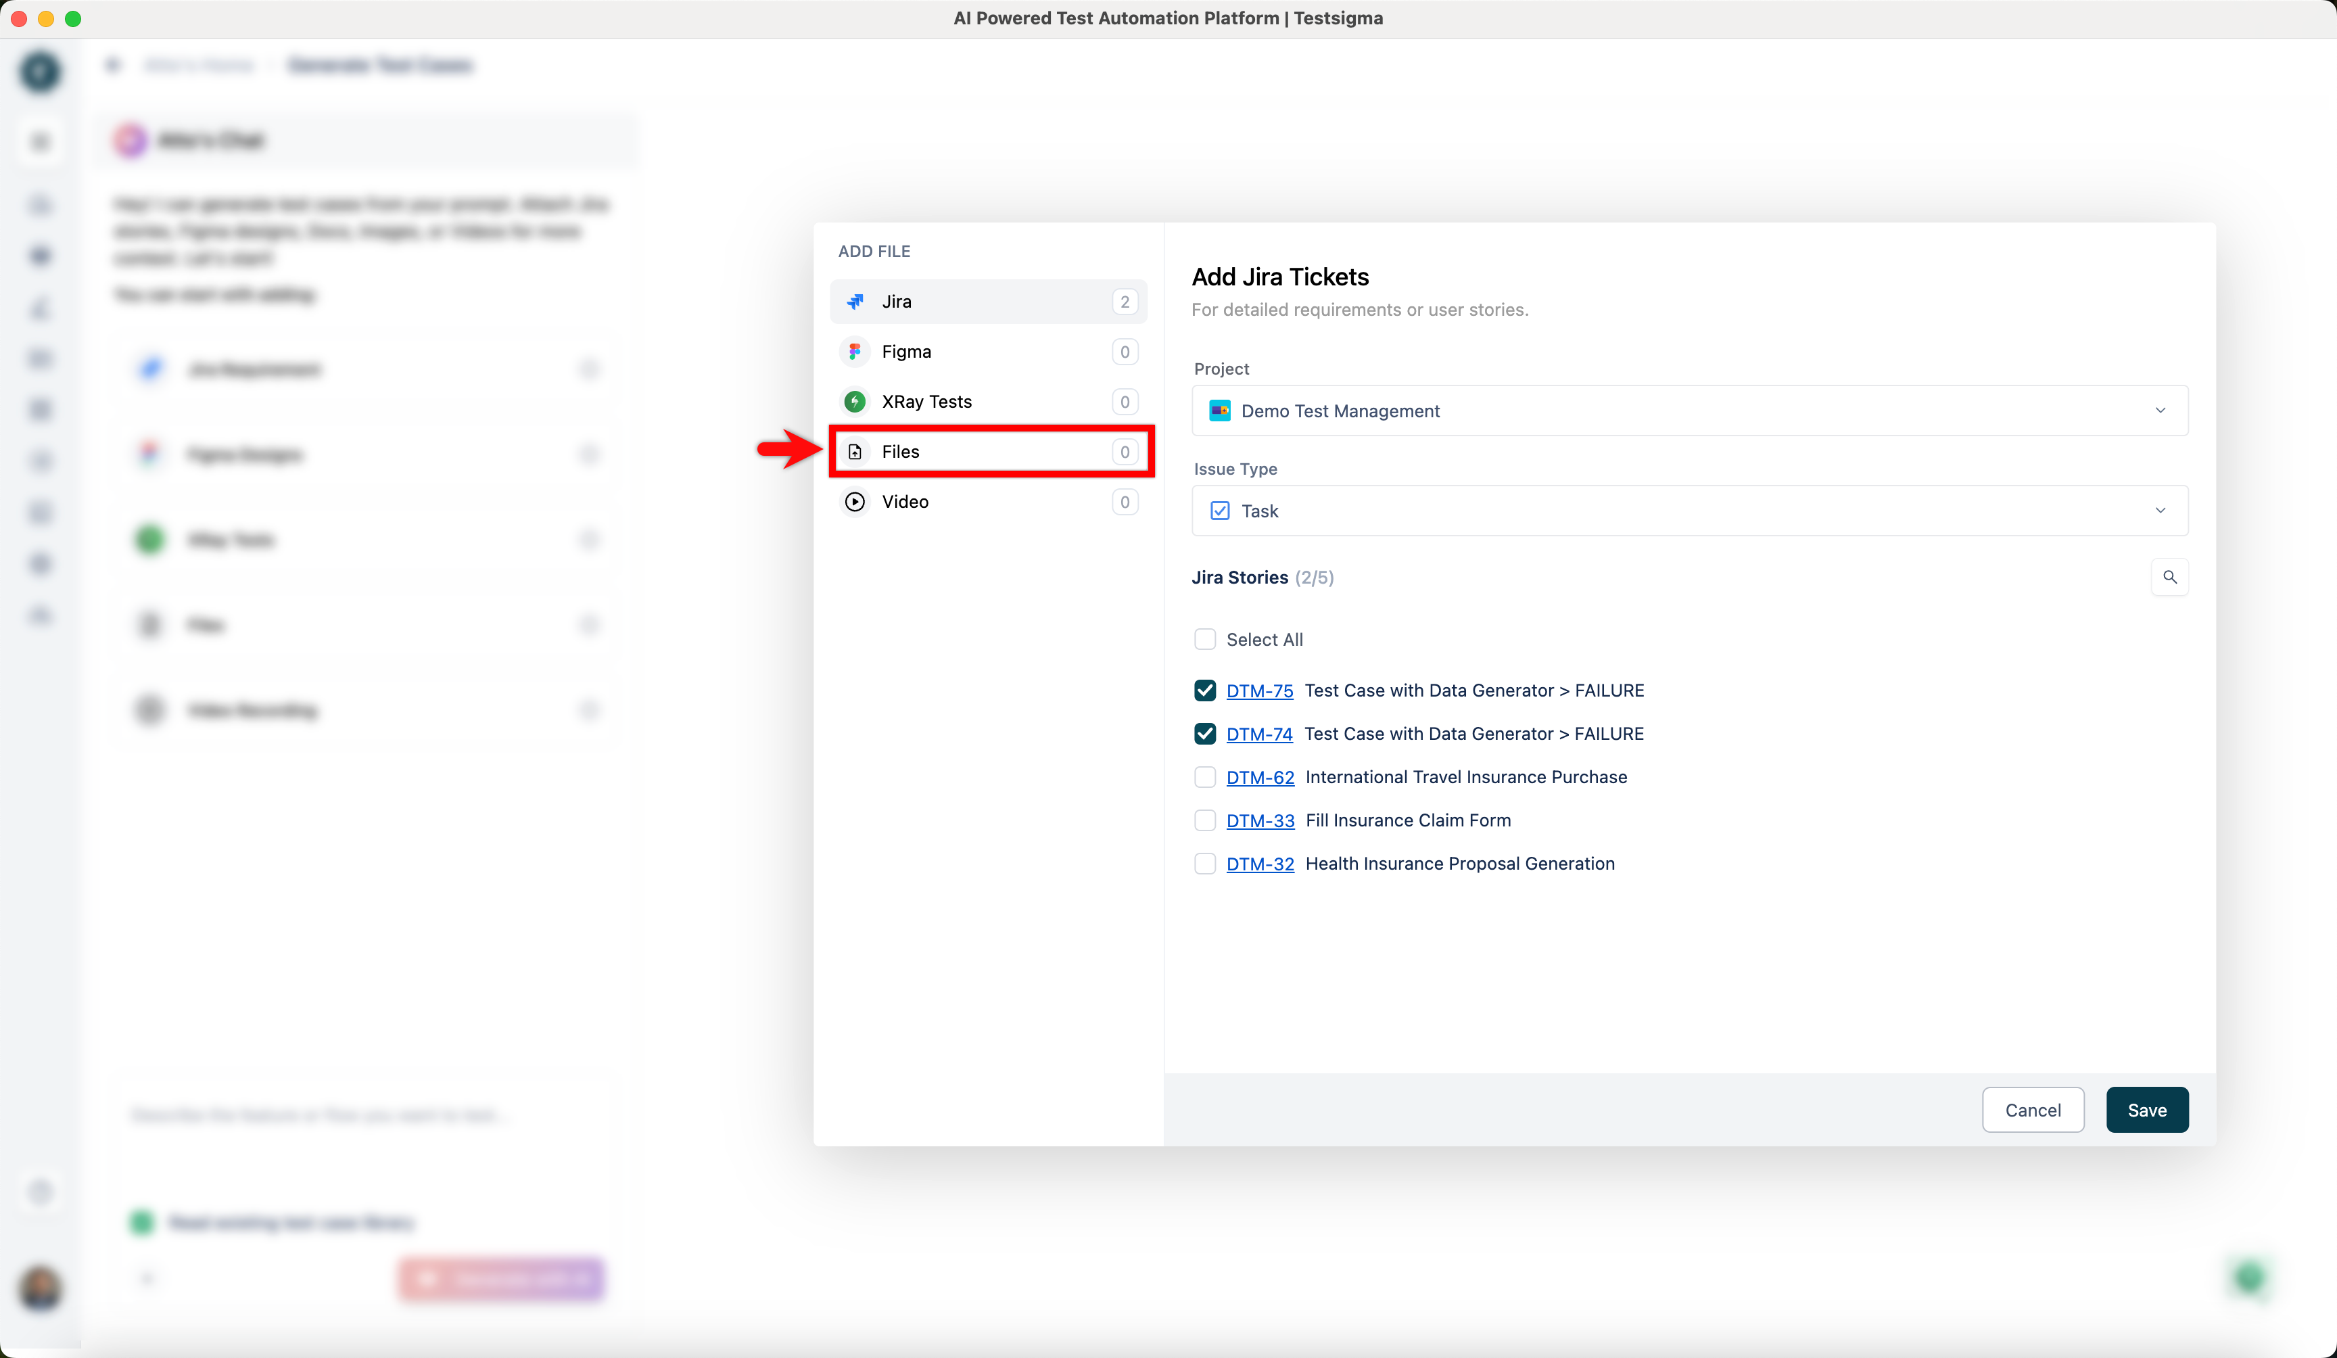Viewport: 2337px width, 1358px height.
Task: Check the Select All checkbox
Action: [x=1204, y=639]
